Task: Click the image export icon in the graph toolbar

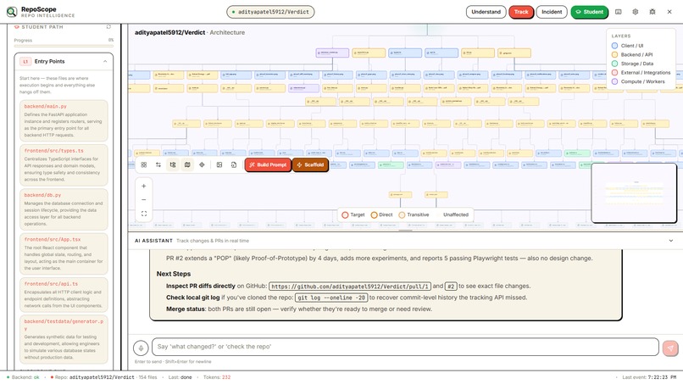Action: (x=219, y=164)
